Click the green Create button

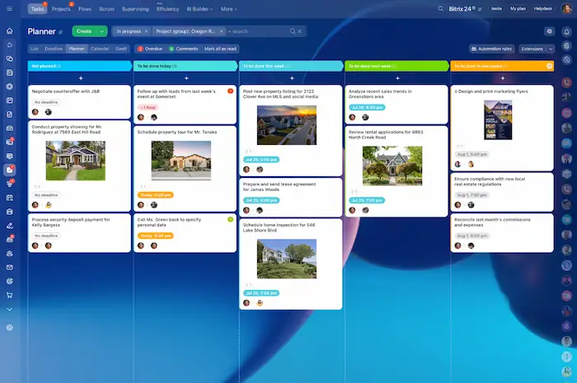click(x=84, y=31)
